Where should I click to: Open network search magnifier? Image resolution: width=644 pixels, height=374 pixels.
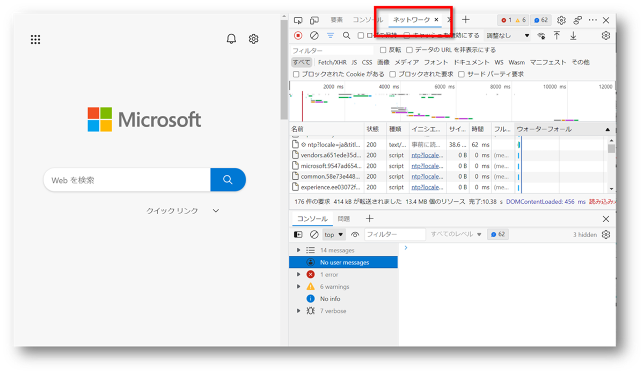point(347,35)
